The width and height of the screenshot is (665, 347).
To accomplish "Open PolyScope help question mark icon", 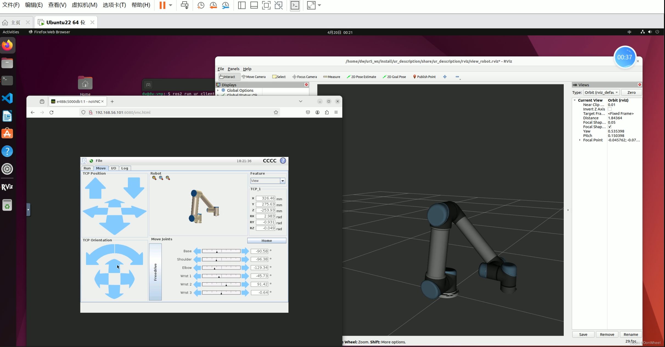I will click(x=283, y=161).
